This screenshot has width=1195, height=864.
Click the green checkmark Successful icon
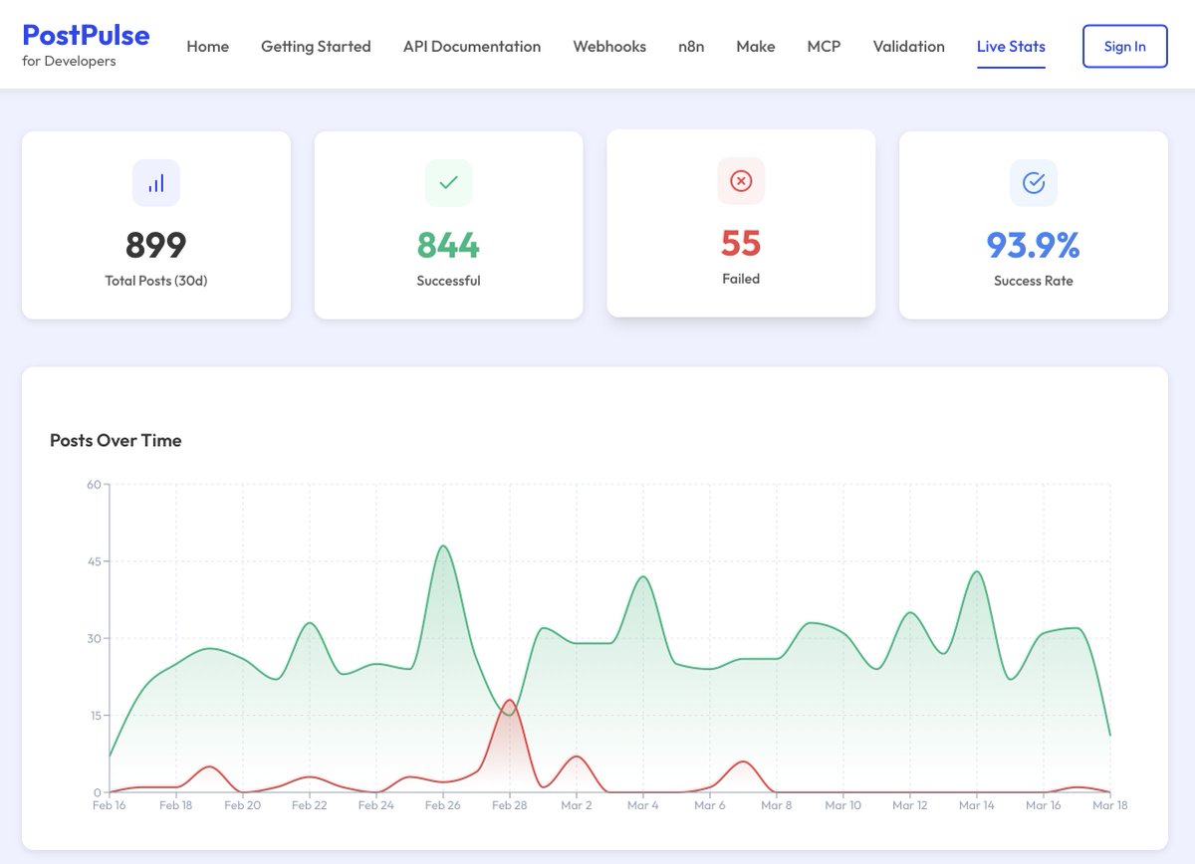click(448, 183)
